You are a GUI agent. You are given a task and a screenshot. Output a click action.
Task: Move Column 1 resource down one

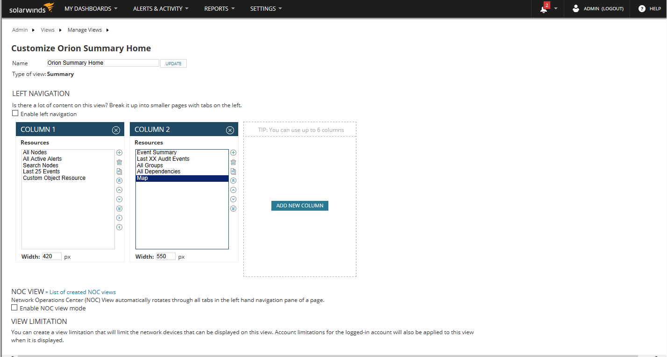(119, 199)
